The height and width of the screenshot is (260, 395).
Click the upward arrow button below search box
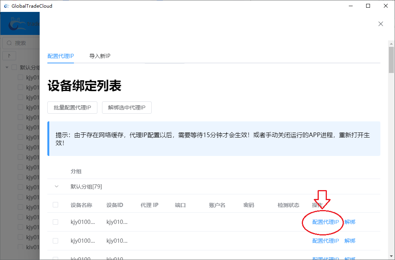click(x=9, y=55)
